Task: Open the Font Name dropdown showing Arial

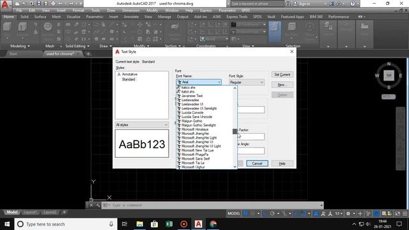Action: (199, 82)
